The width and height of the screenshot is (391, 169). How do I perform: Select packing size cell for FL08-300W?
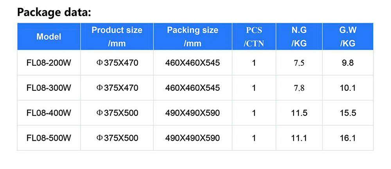tap(192, 88)
